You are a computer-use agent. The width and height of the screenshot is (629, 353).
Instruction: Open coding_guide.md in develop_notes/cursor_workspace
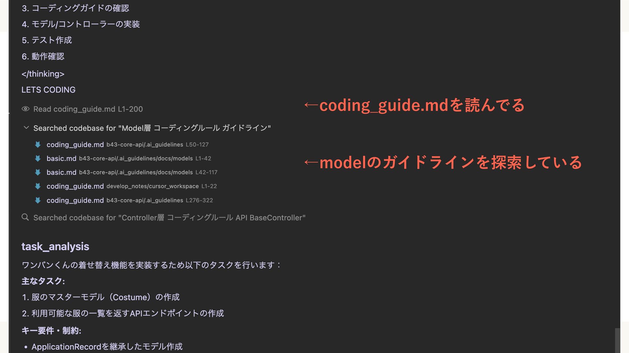(x=75, y=186)
